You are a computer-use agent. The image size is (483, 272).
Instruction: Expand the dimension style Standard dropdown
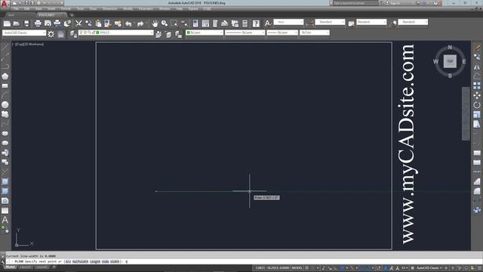pyautogui.click(x=343, y=22)
